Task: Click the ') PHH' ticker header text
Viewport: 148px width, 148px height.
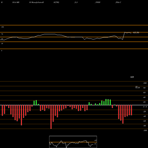Action: tap(97, 2)
